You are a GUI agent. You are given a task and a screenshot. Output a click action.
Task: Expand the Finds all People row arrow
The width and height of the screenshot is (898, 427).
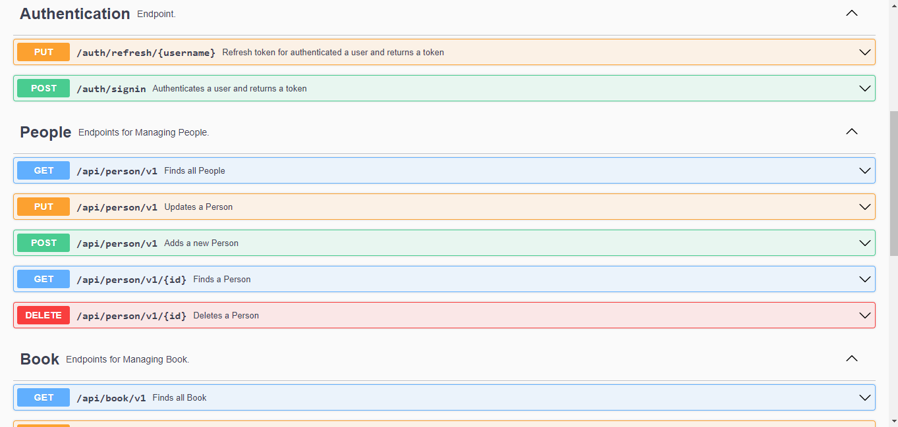click(x=865, y=170)
